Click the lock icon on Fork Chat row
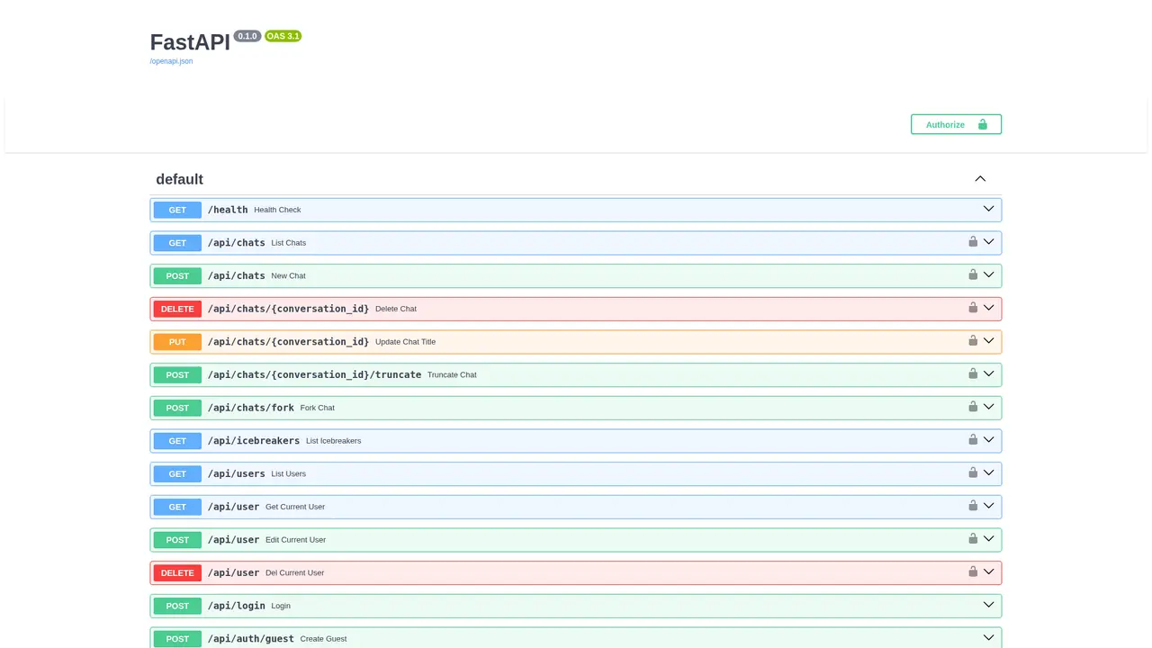The width and height of the screenshot is (1152, 648). click(973, 406)
